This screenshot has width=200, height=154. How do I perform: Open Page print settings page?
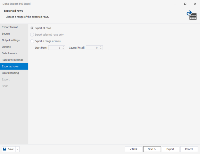pyautogui.click(x=12, y=60)
